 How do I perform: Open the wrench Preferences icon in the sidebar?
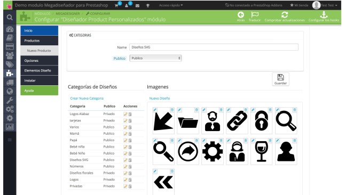10,100
